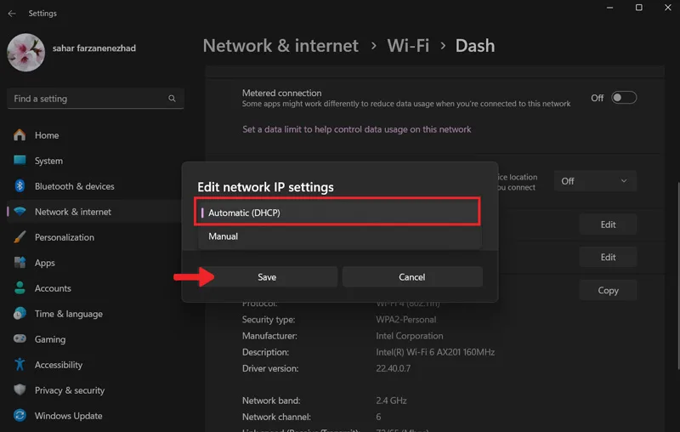Click the Find a setting search box
Screen dimensions: 680x432
95,99
